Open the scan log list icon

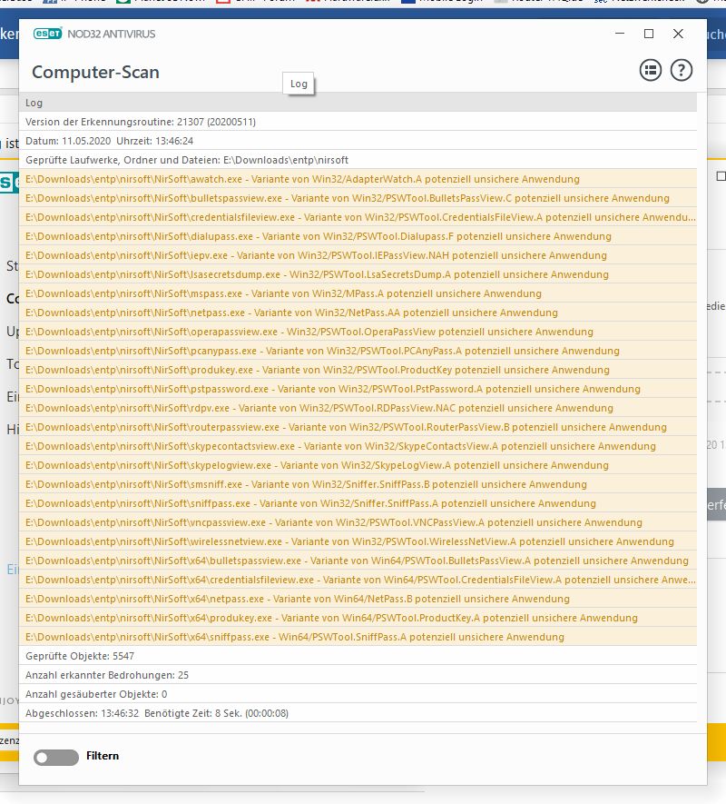[650, 70]
